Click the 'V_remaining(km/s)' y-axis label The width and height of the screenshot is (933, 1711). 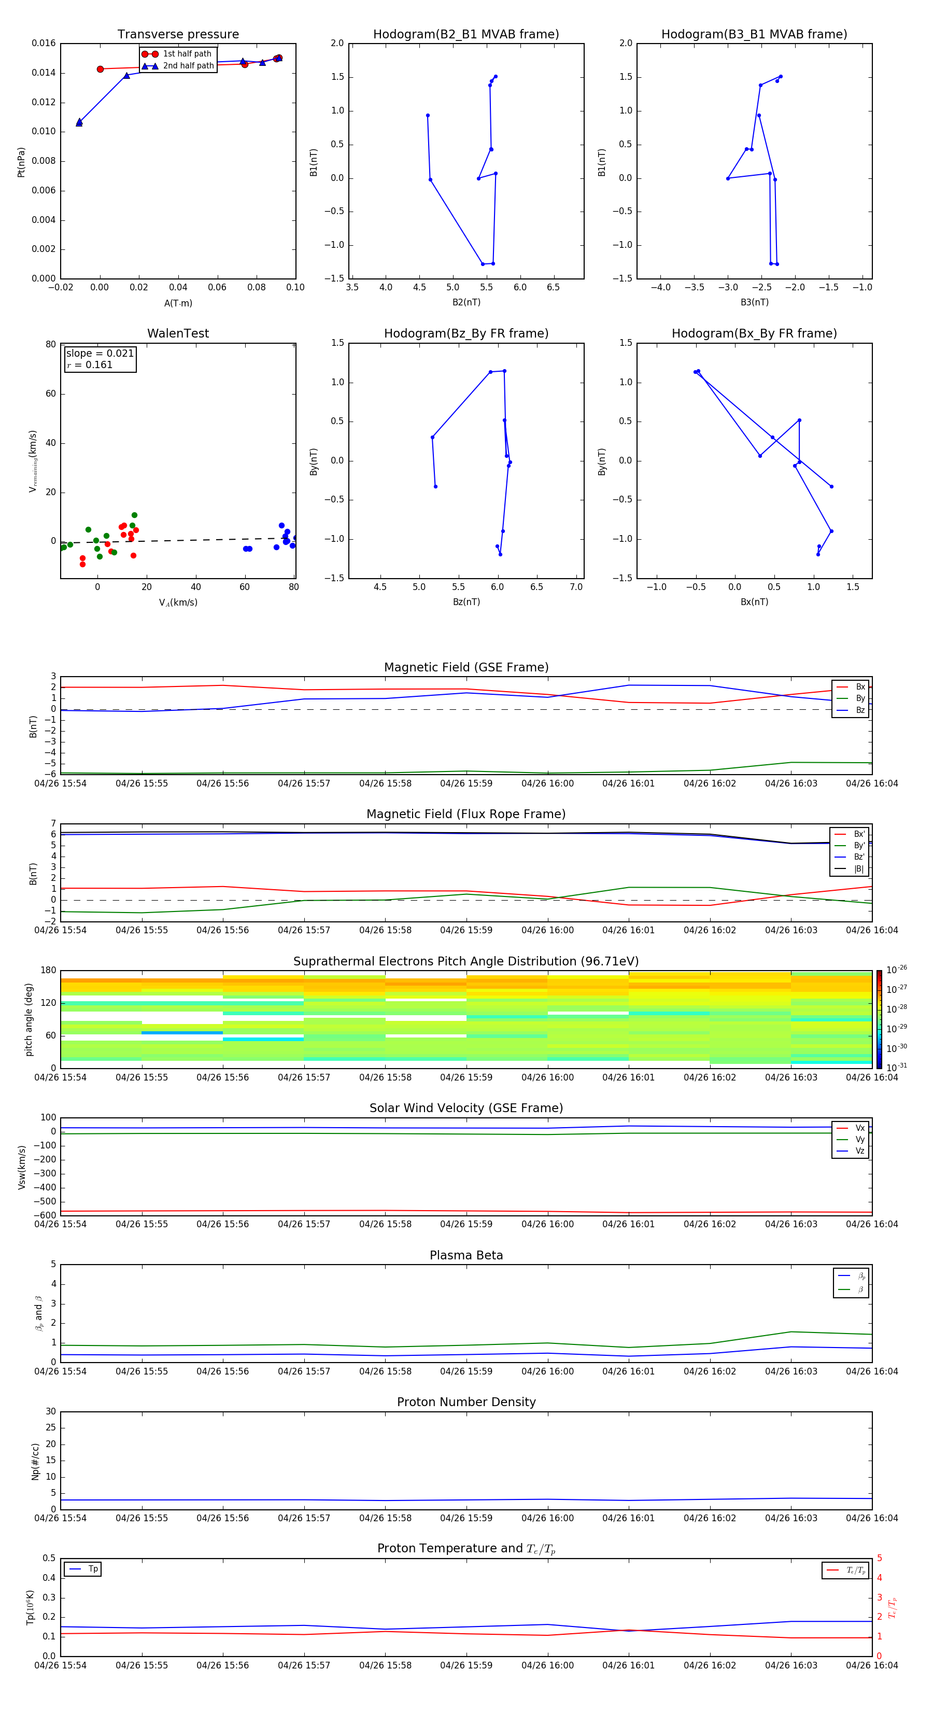tap(33, 461)
